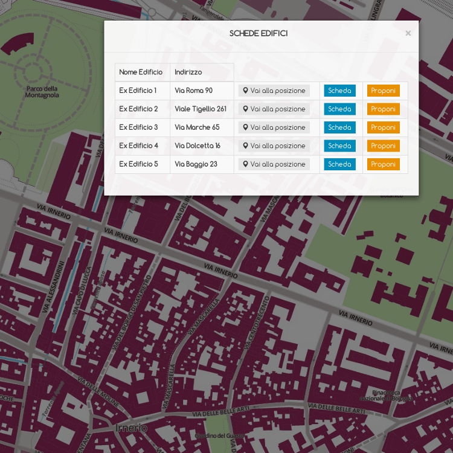Viewport: 453px width, 453px height.
Task: Click Proponi for Viale Tigellio 261
Action: [384, 109]
